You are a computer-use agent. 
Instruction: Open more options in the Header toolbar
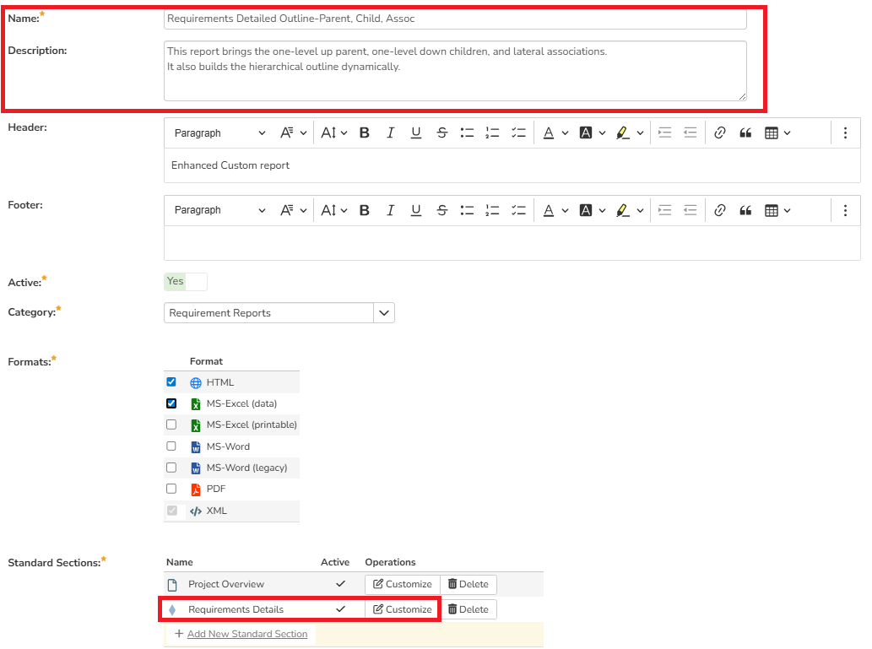tap(845, 133)
